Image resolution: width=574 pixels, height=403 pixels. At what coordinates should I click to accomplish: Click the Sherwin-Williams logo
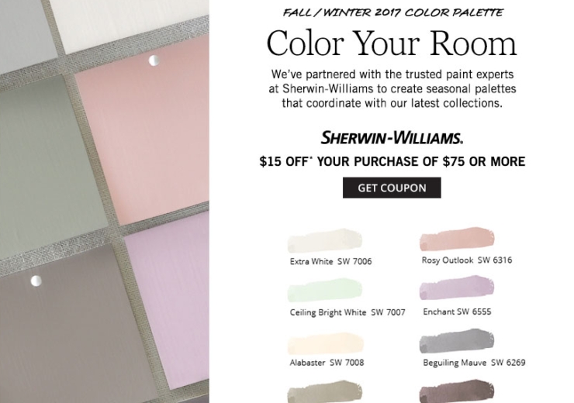click(x=392, y=137)
